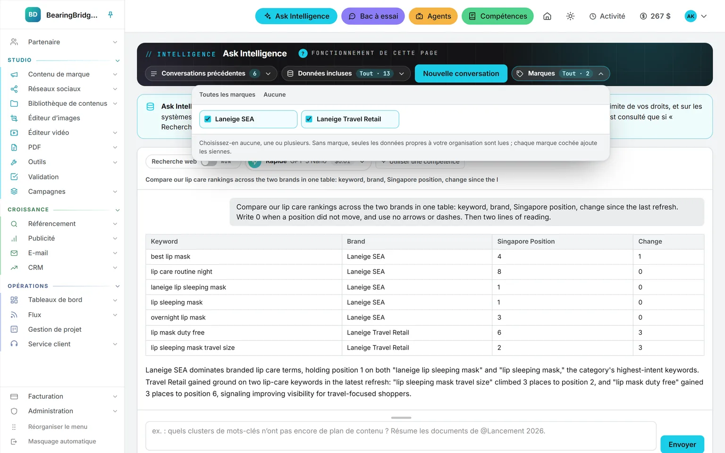
Task: Open Agents tab
Action: [433, 16]
